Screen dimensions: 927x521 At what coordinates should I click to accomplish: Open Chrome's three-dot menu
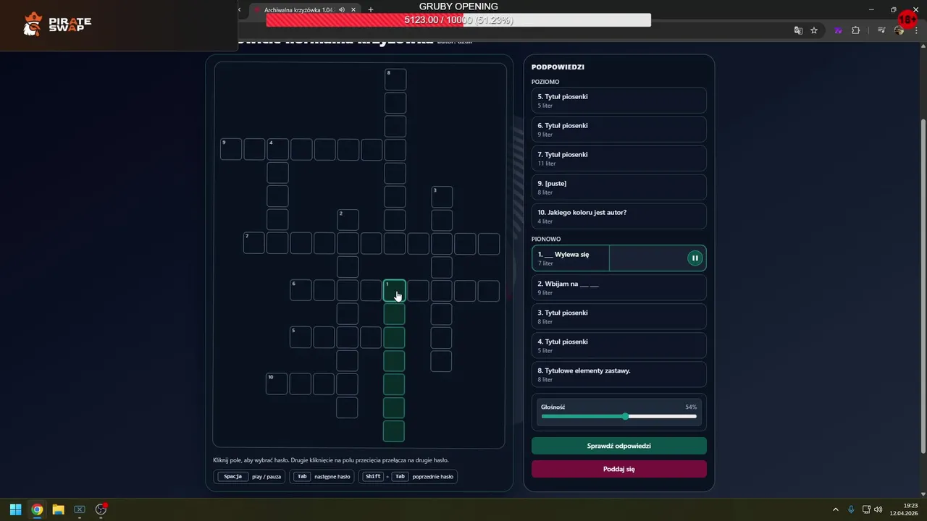(918, 30)
